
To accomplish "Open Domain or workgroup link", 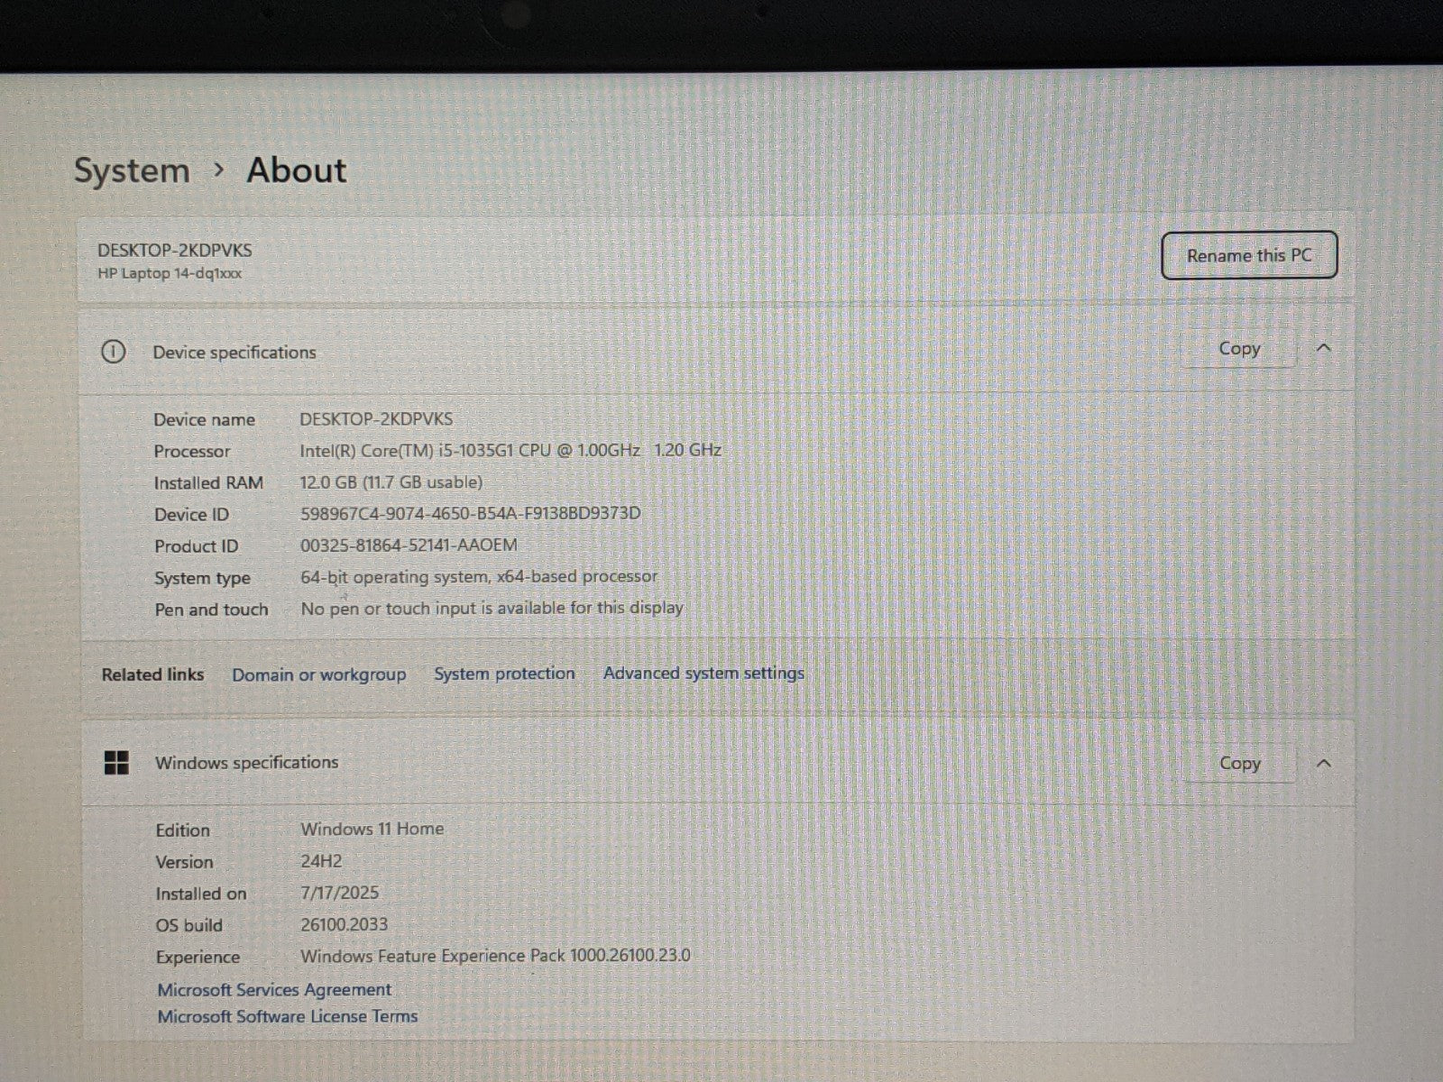I will pos(318,674).
